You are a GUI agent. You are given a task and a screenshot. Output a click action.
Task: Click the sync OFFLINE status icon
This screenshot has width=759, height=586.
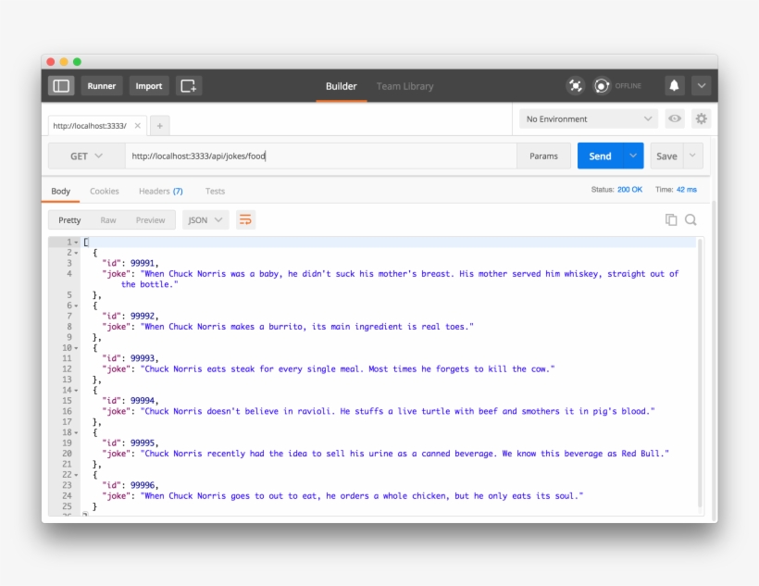(x=602, y=85)
